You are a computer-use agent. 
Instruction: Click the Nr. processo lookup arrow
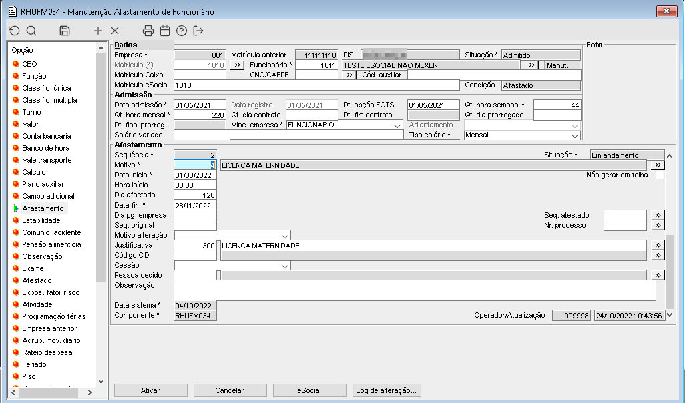[x=658, y=226]
